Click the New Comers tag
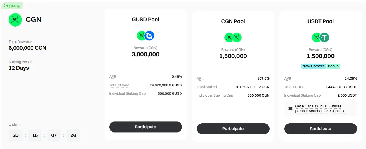 [x=313, y=66]
